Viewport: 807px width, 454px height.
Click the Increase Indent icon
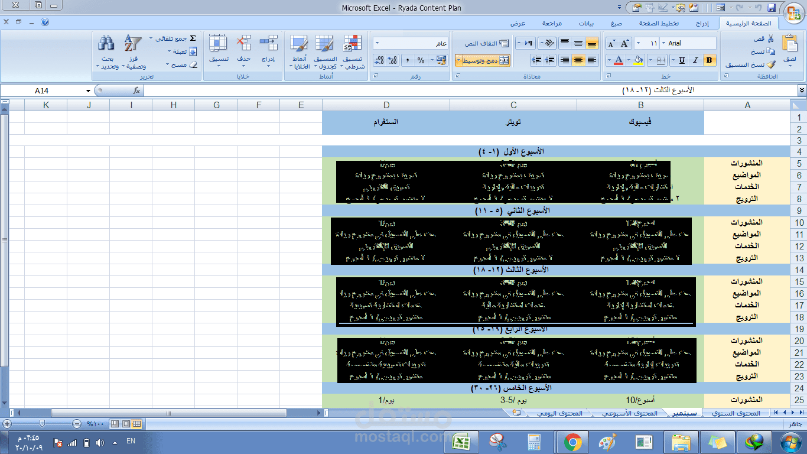[x=536, y=60]
